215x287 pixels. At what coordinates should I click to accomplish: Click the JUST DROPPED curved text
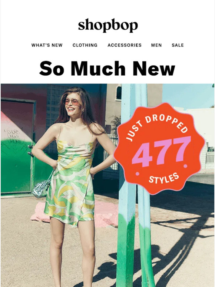click(157, 128)
